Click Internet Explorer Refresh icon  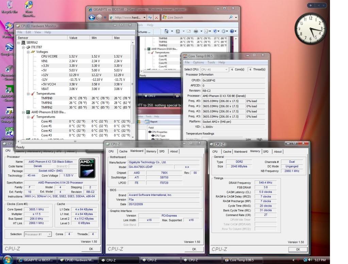coord(150,17)
